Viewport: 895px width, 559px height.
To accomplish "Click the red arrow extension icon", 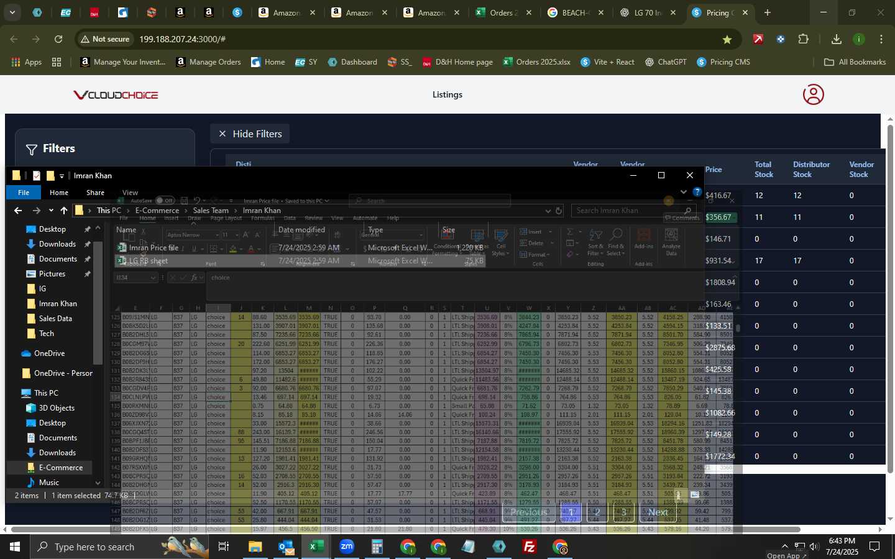I will click(758, 39).
